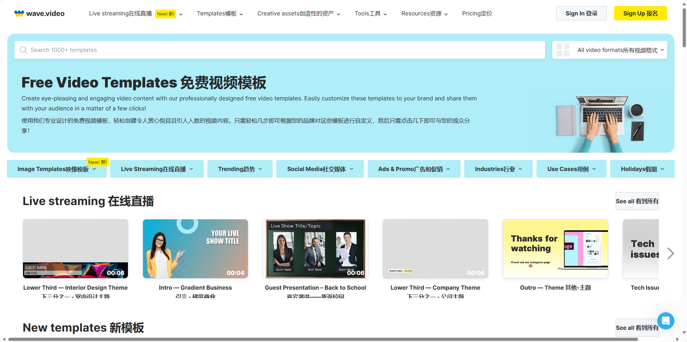687x342 pixels.
Task: Open the All video formats dropdown
Action: pos(610,50)
